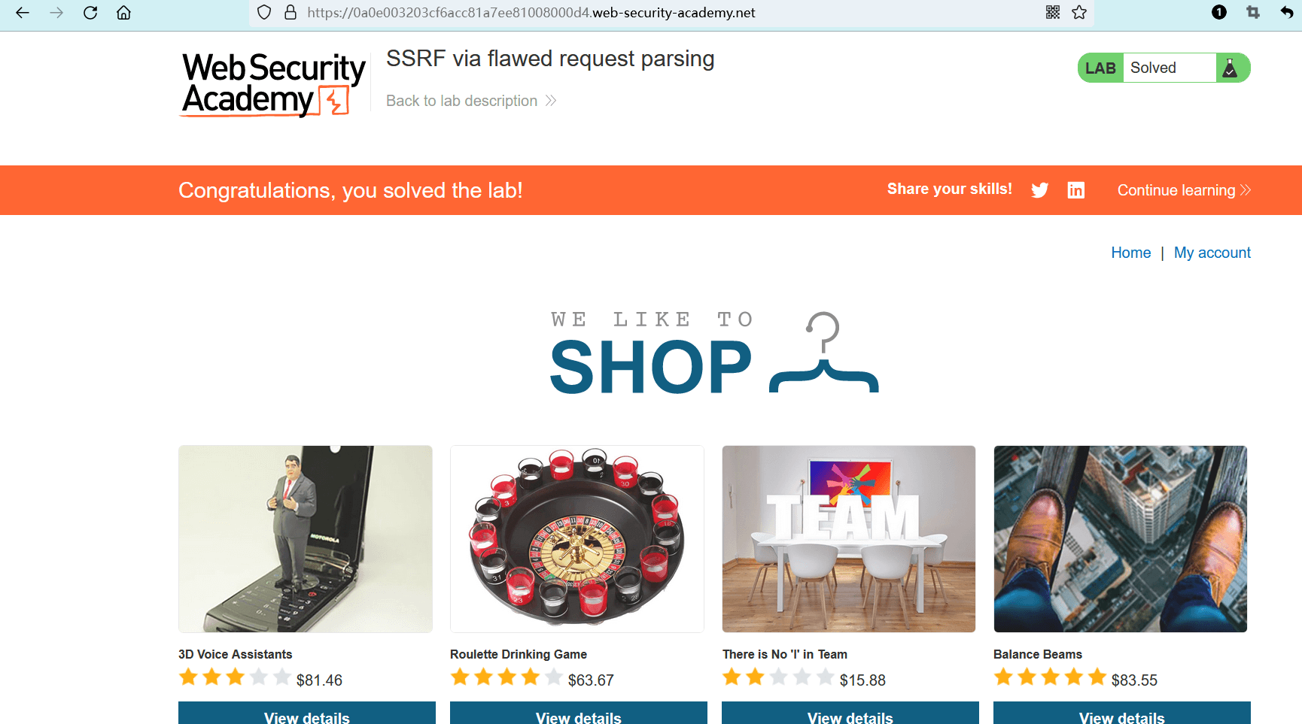Focus the browser URL address field

tap(602, 13)
